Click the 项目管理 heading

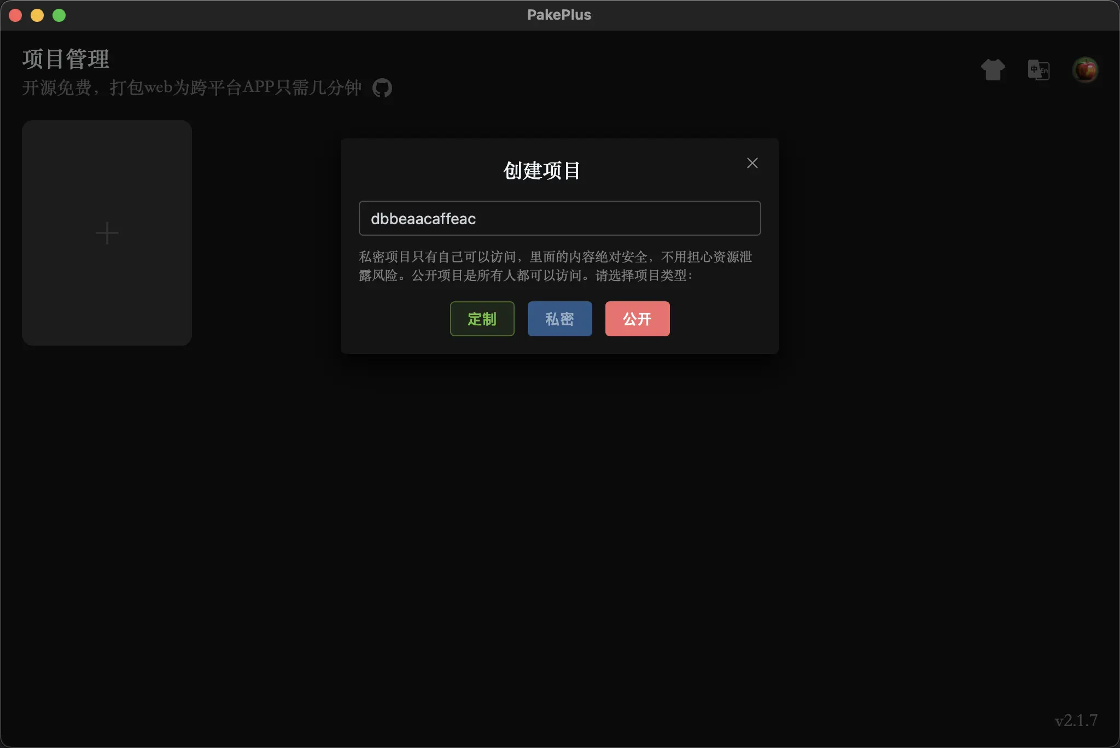pos(65,59)
